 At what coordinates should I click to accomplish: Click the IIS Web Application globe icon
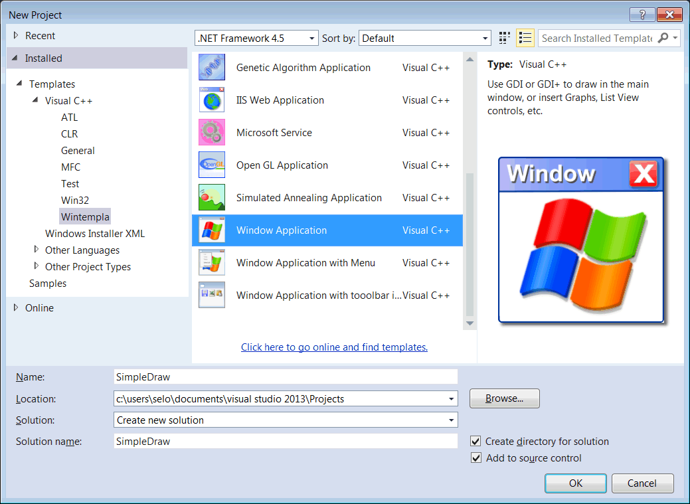[x=212, y=100]
